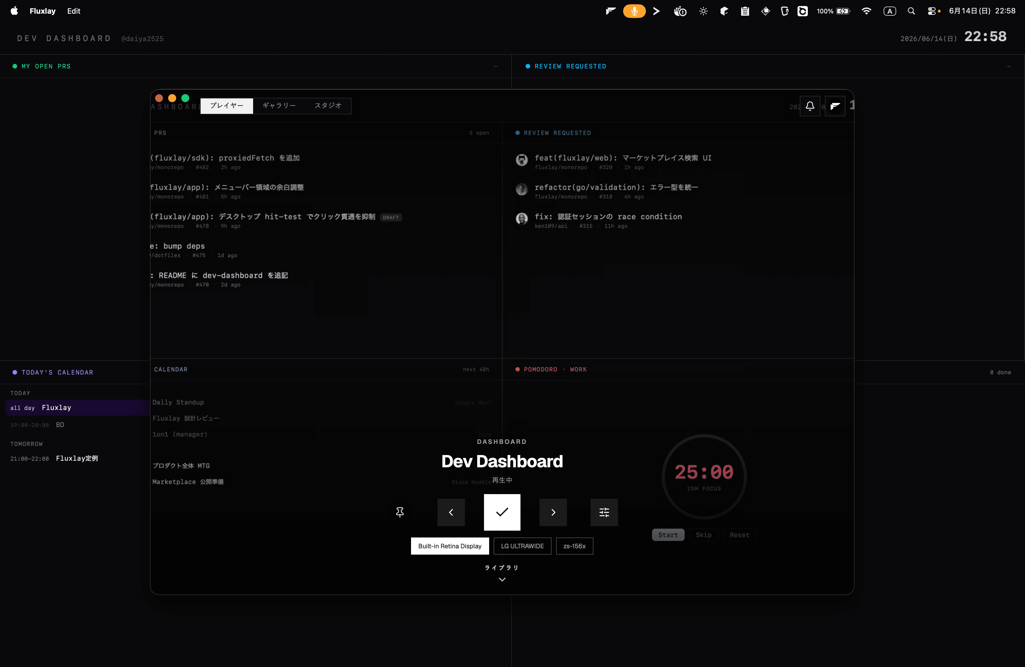Collapse the REVIEW REQUESTED panel on the desktop
Image resolution: width=1025 pixels, height=667 pixels.
(x=1009, y=66)
